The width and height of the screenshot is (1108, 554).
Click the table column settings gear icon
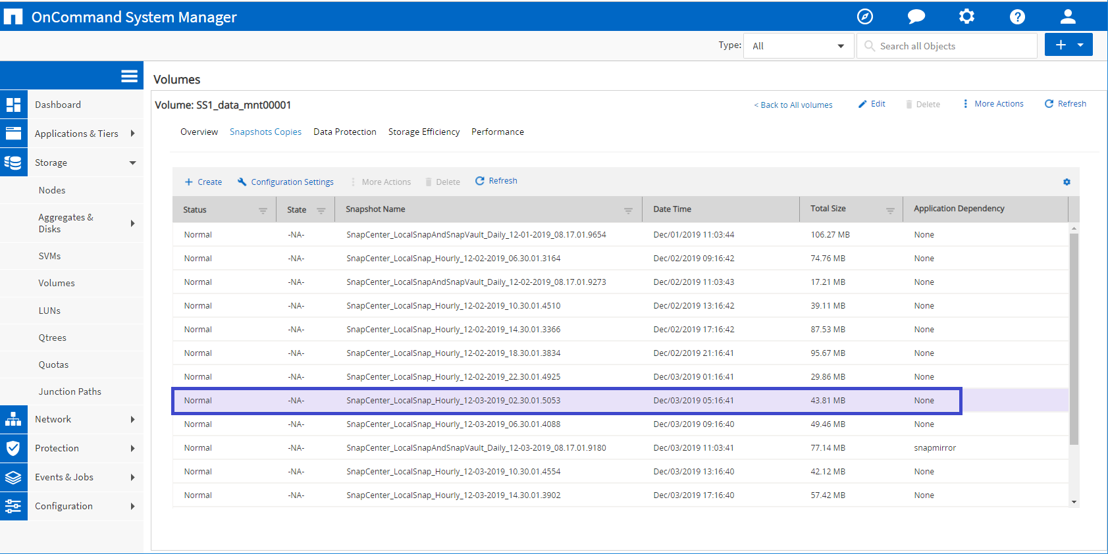(x=1067, y=182)
